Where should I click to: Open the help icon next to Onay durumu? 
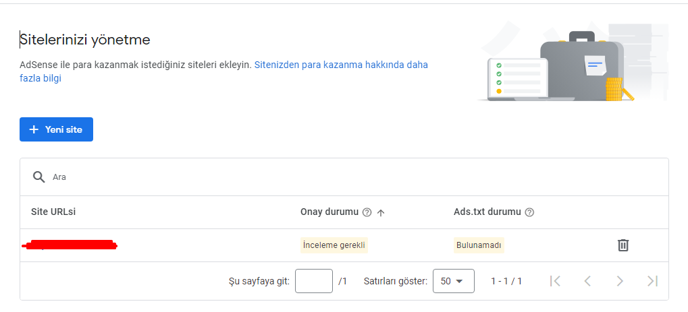click(x=367, y=212)
